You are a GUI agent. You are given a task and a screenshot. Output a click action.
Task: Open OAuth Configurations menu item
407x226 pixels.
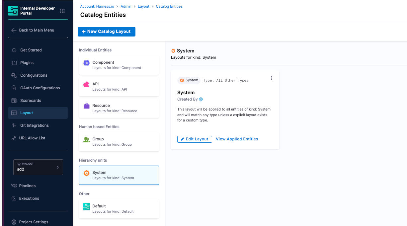click(40, 88)
